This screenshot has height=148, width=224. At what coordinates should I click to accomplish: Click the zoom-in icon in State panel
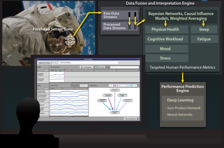tap(47, 70)
